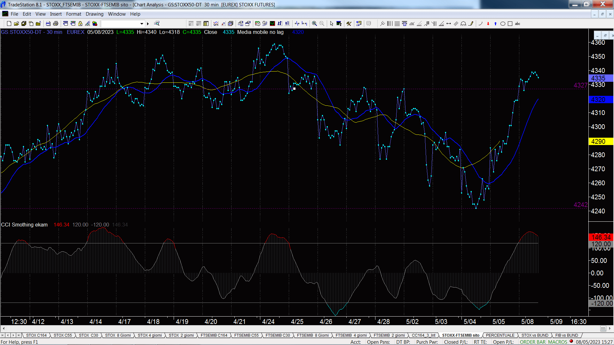Select the double-headed horizontal arrow tool
614x345 pixels.
pos(449,24)
